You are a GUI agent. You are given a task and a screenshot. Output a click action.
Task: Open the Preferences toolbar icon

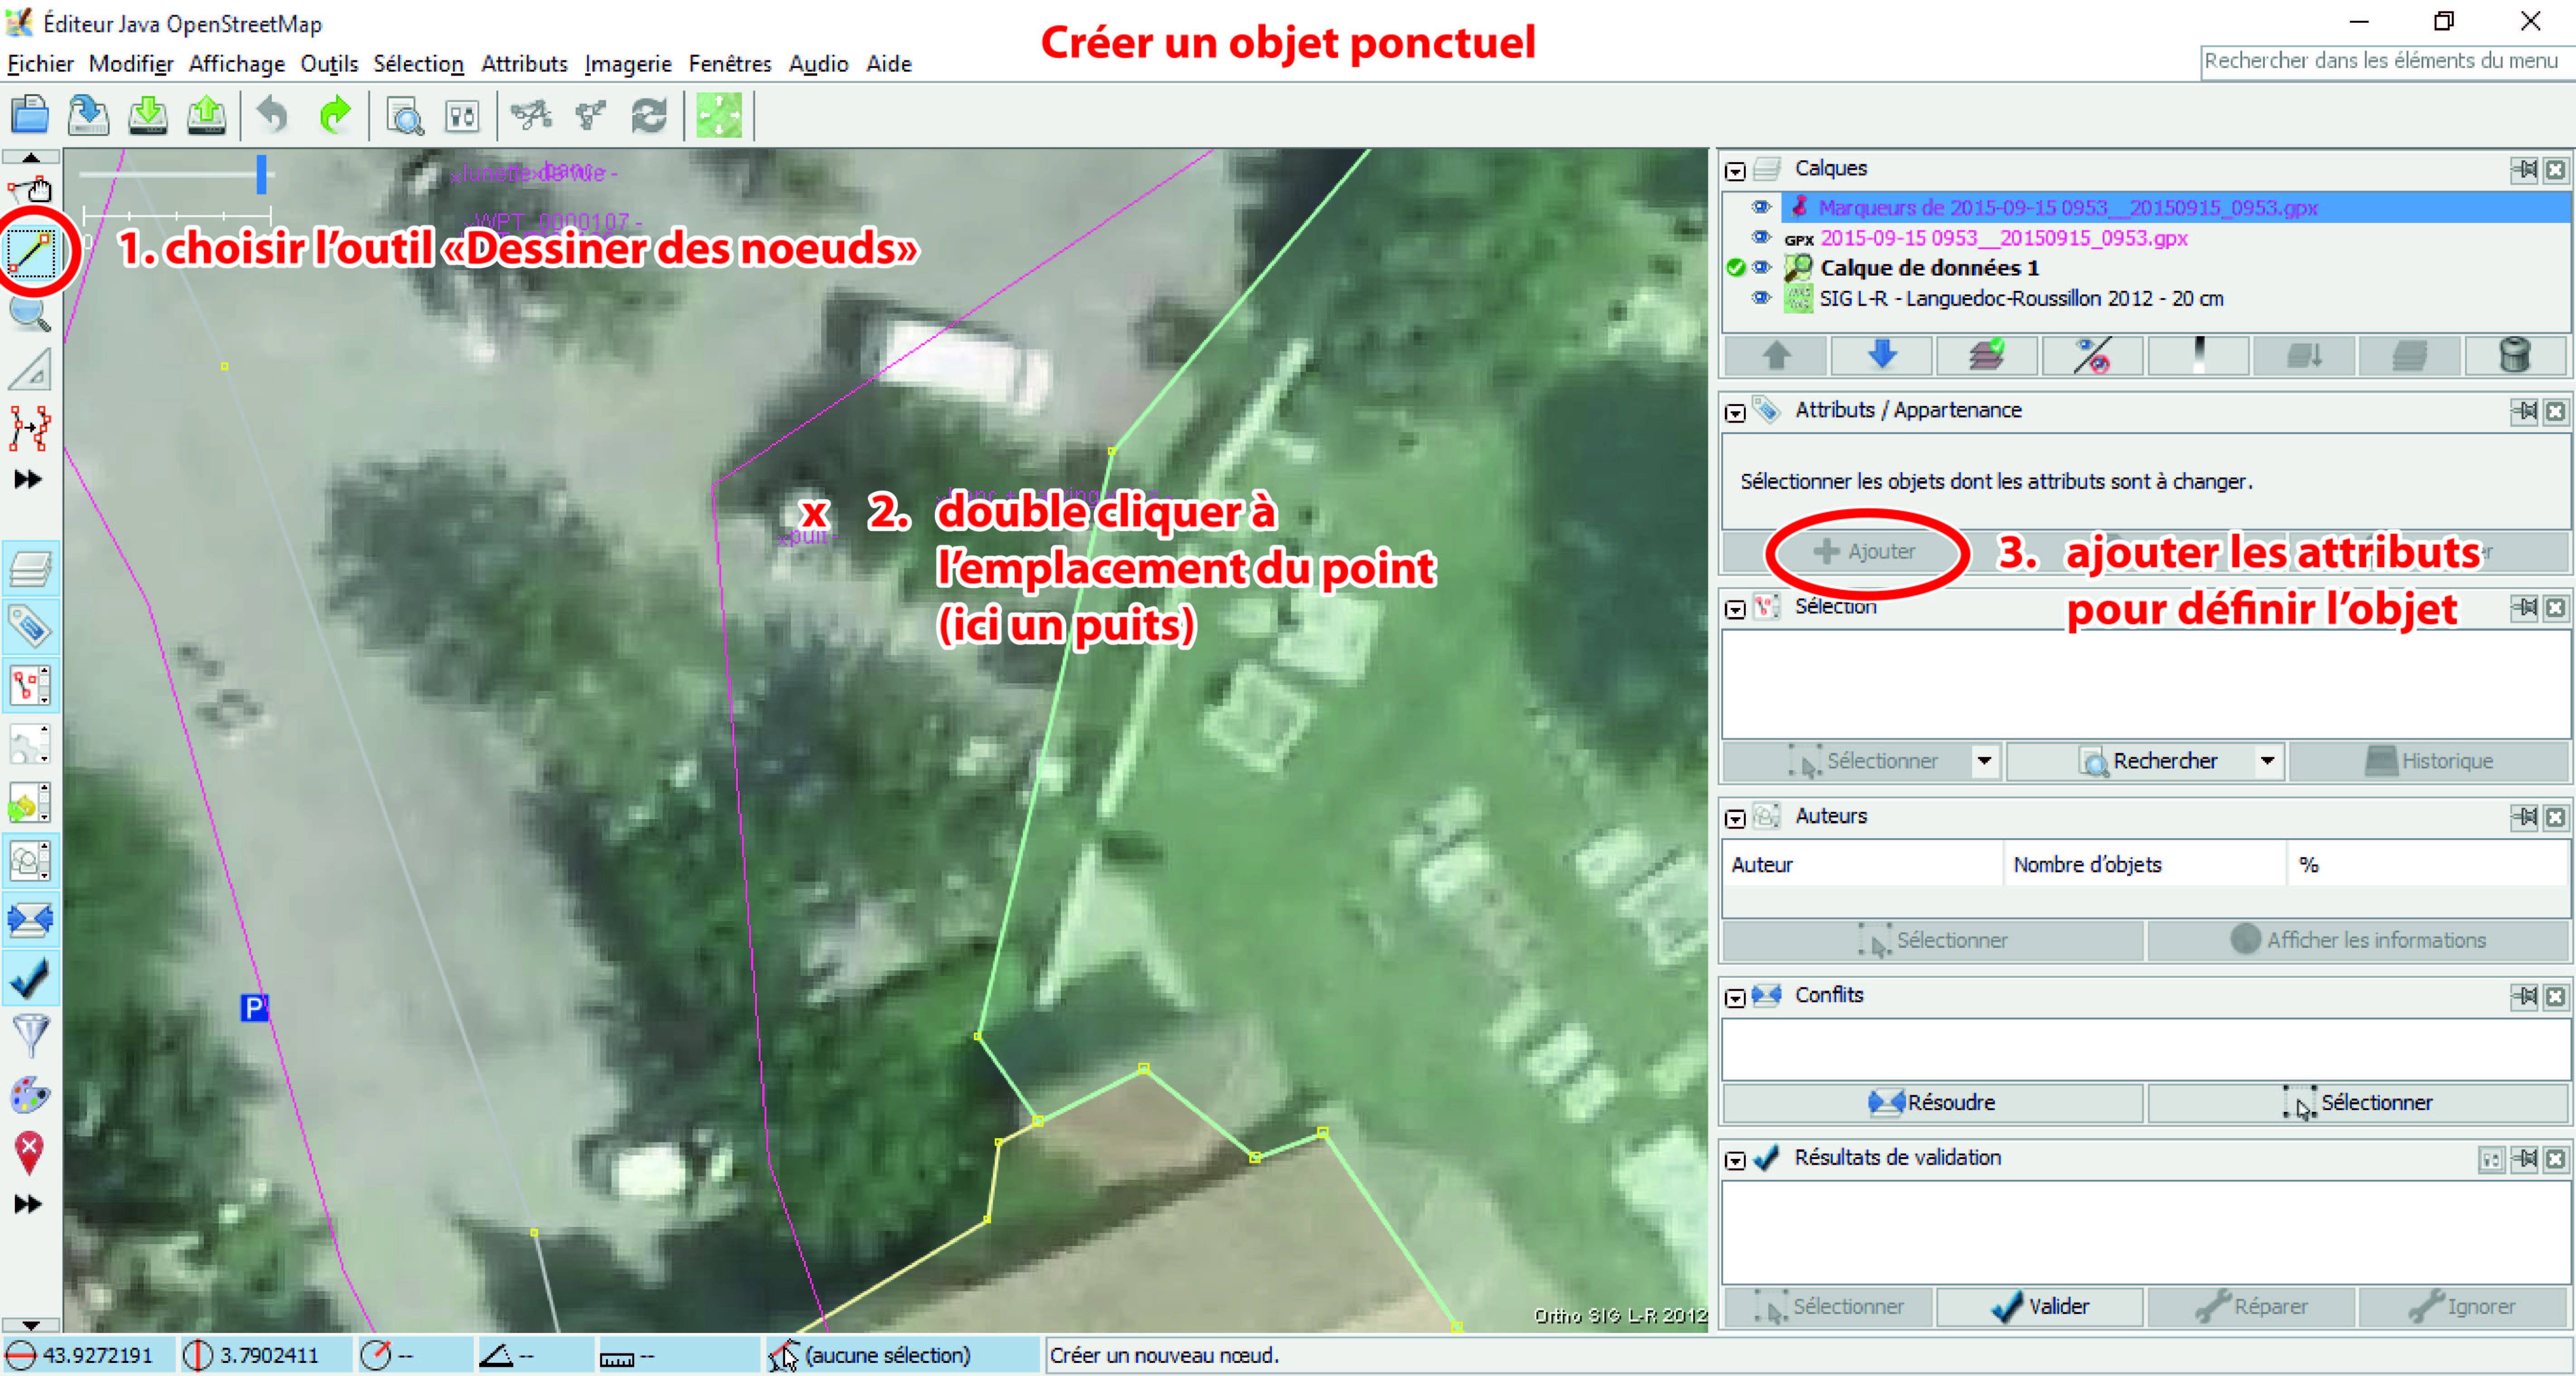(462, 117)
